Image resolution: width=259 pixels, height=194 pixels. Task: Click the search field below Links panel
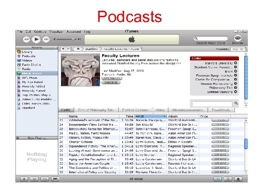point(213,104)
